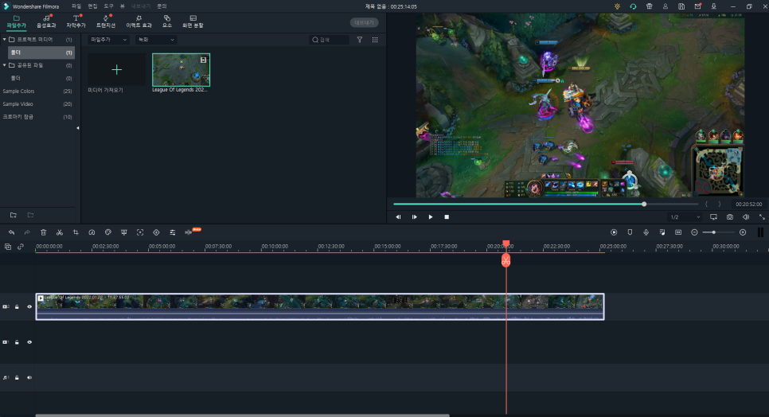Image resolution: width=769 pixels, height=417 pixels.
Task: Open the edit adjustments sliders icon
Action: [173, 232]
